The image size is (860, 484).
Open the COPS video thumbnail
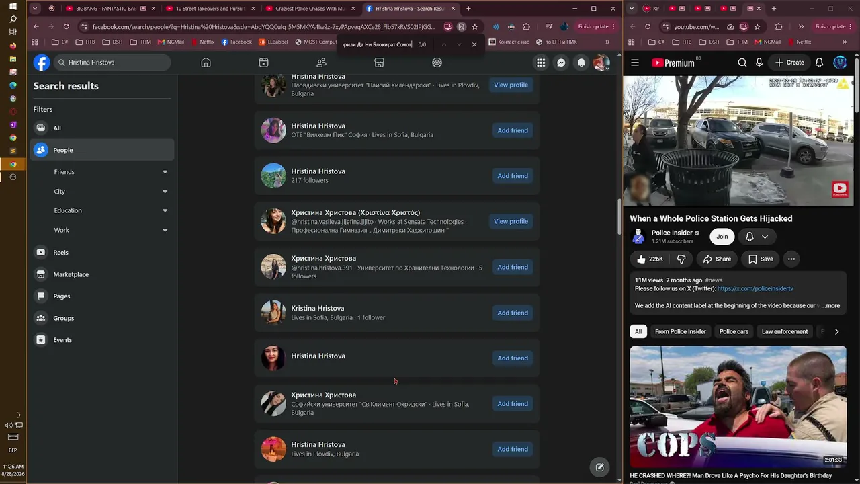point(738,406)
